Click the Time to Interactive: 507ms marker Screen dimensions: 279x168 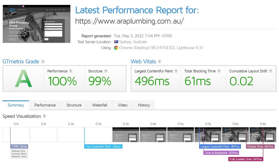221,153
